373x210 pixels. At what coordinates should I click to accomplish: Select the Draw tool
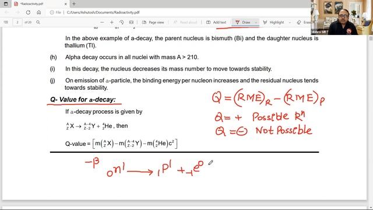click(242, 22)
